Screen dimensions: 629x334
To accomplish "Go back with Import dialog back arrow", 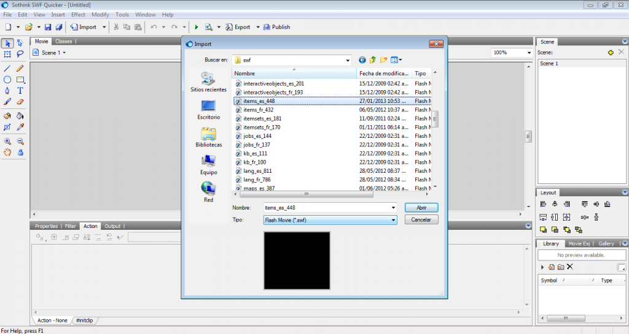I will point(362,60).
